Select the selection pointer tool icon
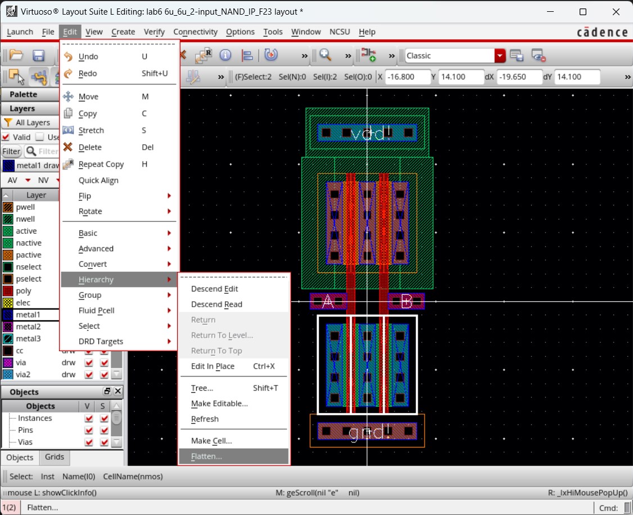This screenshot has height=515, width=633. coord(16,77)
